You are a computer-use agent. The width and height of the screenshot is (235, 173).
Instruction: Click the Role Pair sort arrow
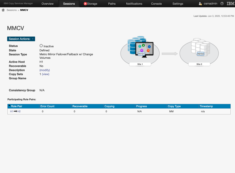click(9, 105)
